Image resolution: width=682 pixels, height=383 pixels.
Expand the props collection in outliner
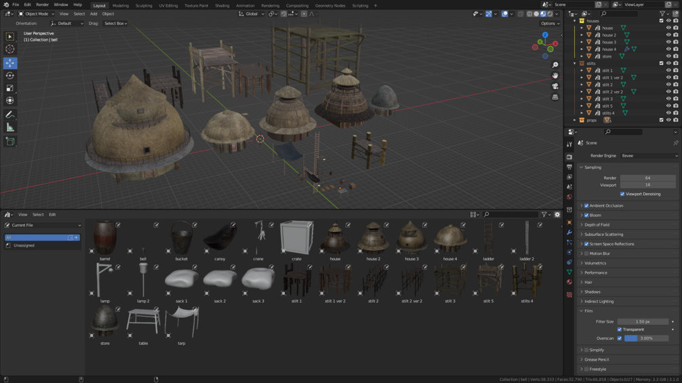(x=575, y=120)
